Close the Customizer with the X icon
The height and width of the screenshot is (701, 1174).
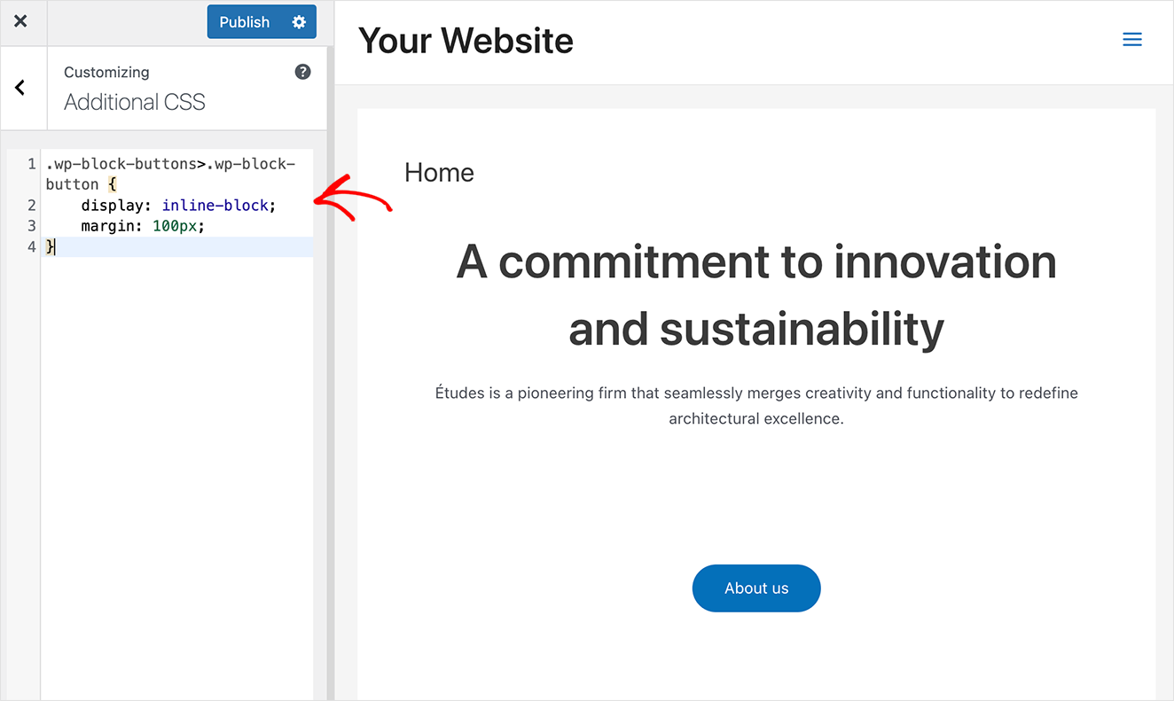22,21
